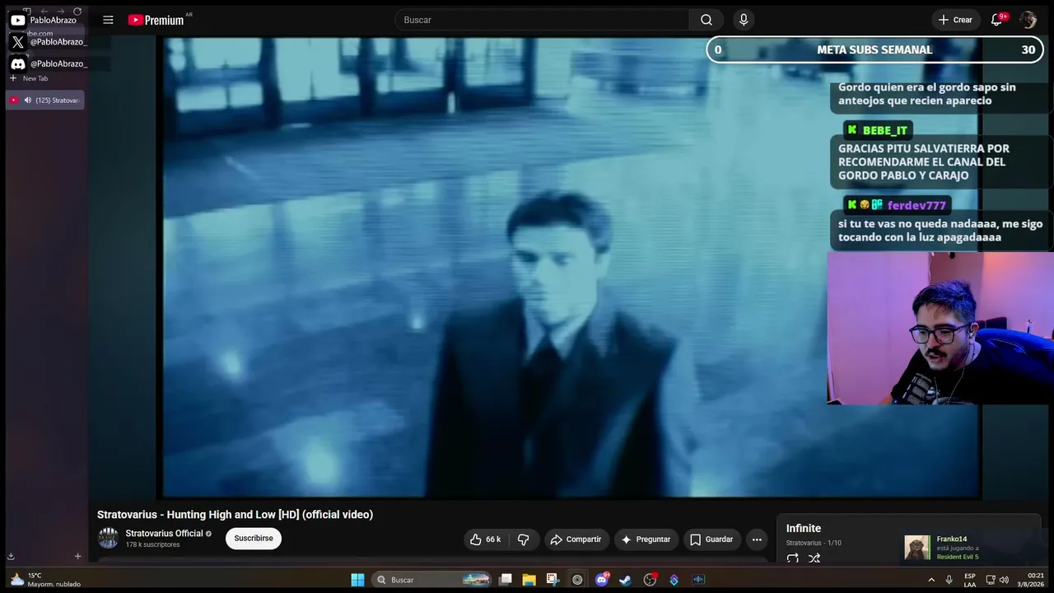The height and width of the screenshot is (593, 1054).
Task: Open a New Tab in sidebar
Action: tap(30, 78)
